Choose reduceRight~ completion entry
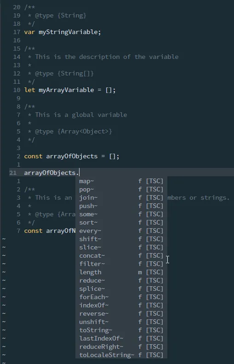The image size is (234, 364). (121, 347)
